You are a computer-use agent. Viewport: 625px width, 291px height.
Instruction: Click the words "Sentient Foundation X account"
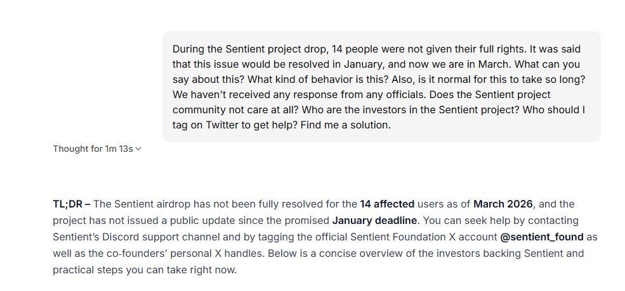(423, 237)
